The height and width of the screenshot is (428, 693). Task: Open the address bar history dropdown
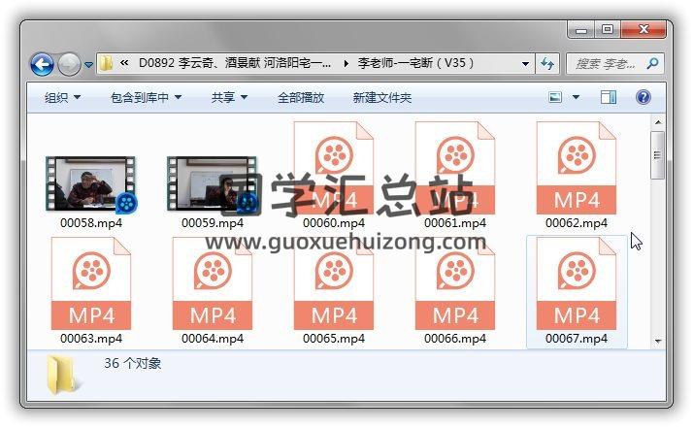525,64
